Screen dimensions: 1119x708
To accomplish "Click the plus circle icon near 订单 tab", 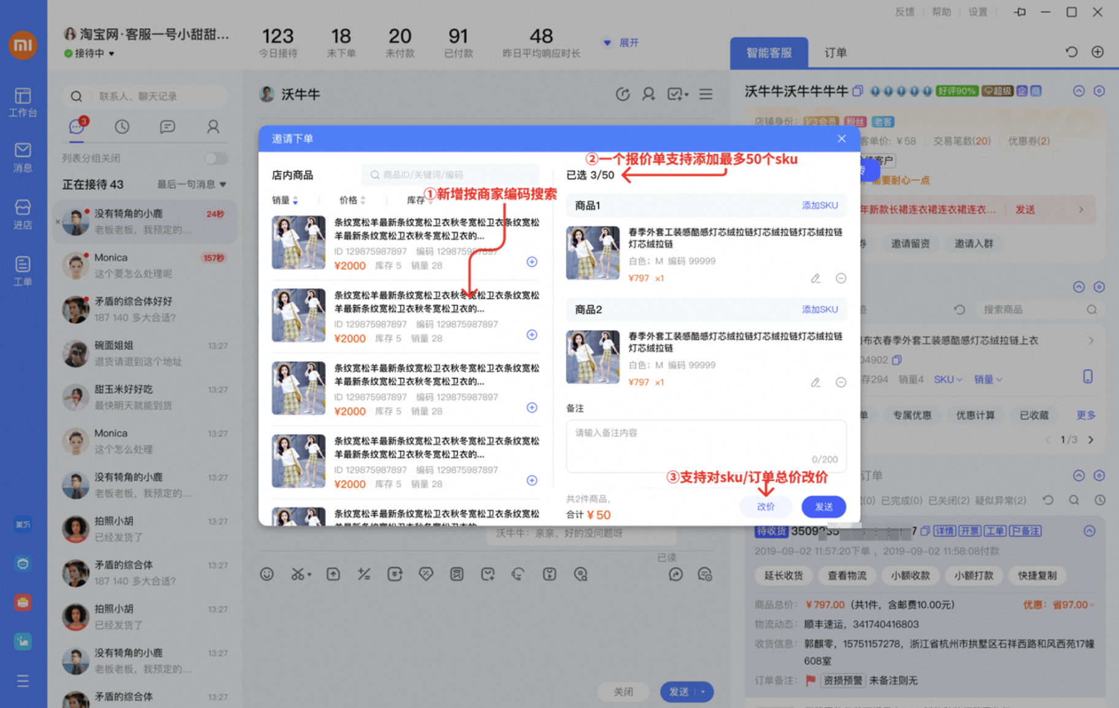I will 1098,52.
